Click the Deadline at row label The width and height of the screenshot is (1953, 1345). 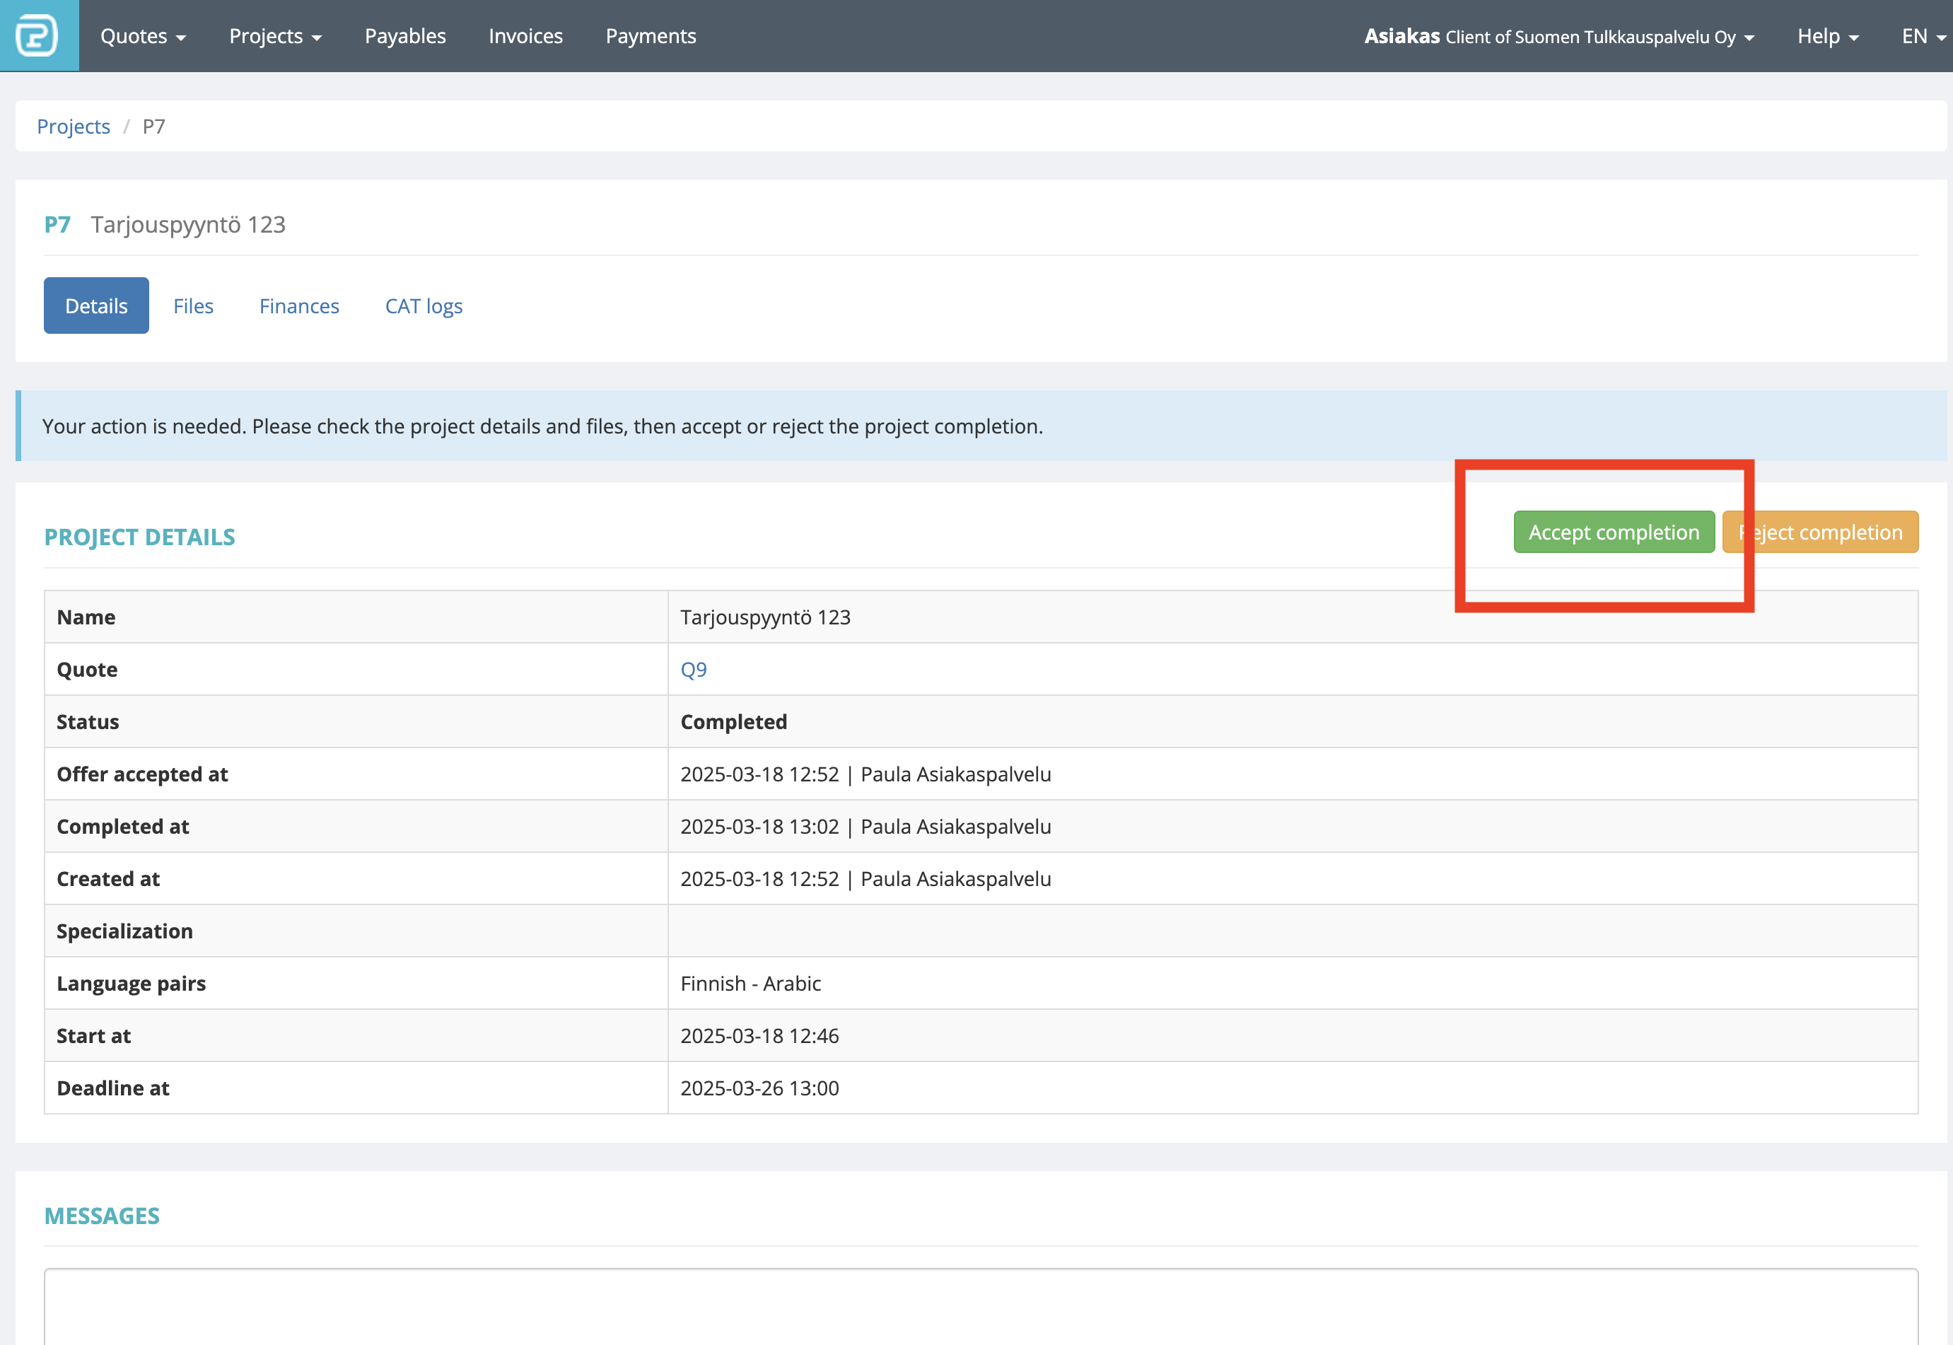[x=113, y=1088]
